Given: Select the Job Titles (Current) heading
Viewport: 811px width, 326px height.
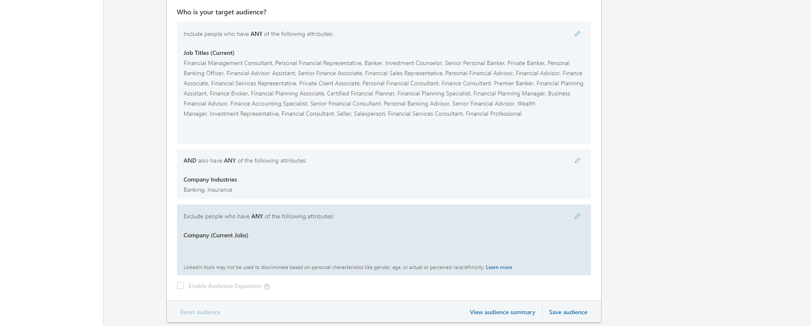Looking at the screenshot, I should point(209,53).
